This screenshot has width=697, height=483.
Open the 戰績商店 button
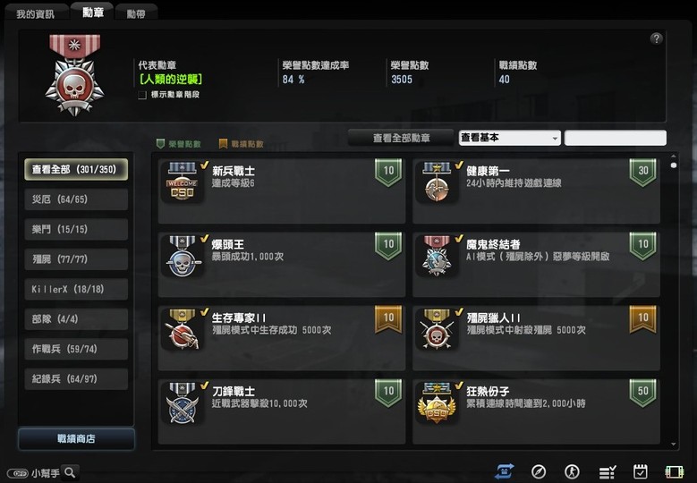[x=76, y=439]
